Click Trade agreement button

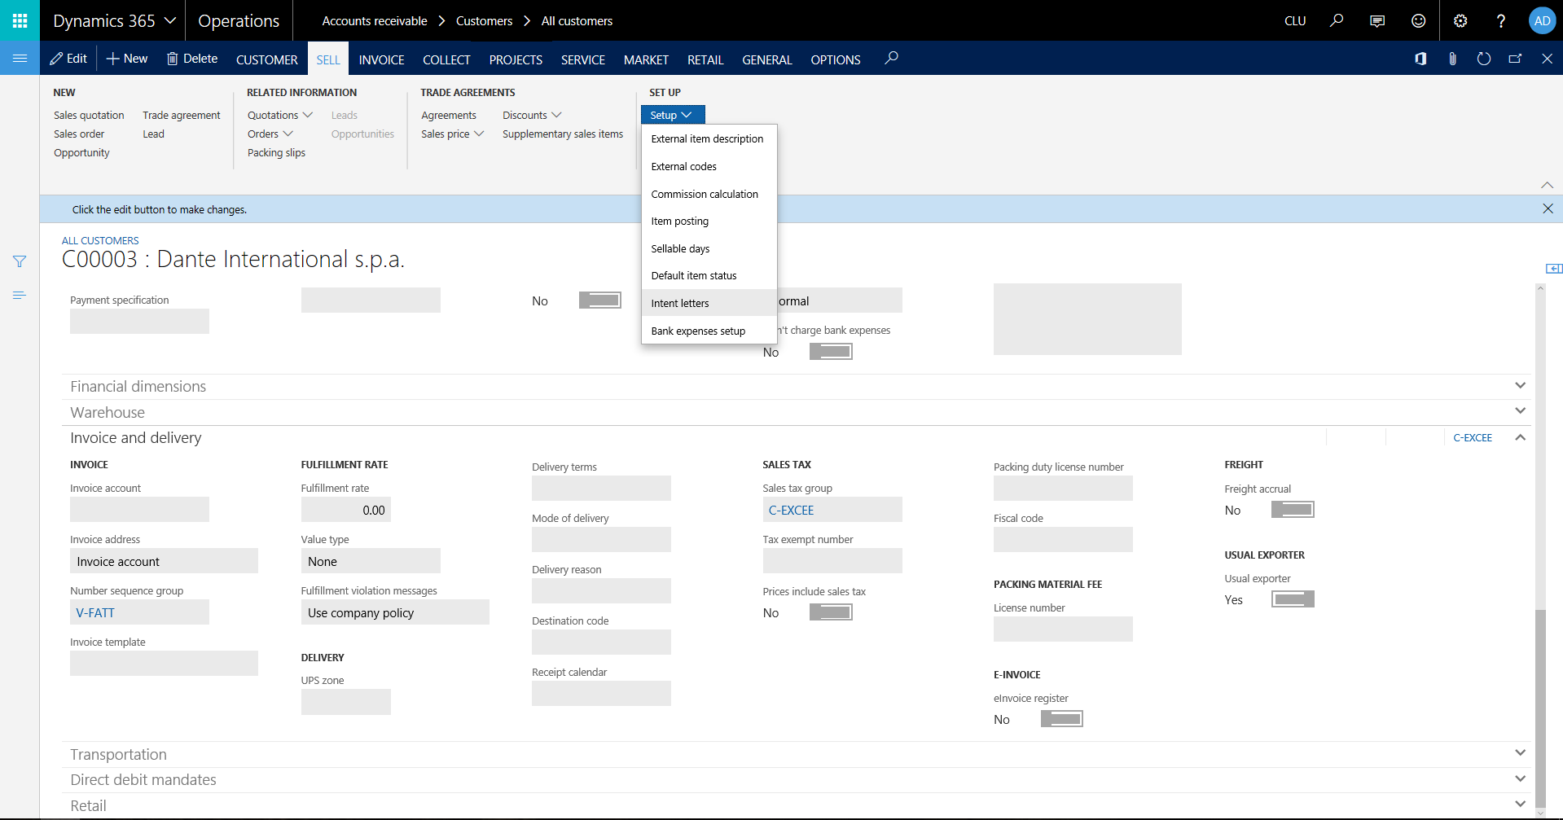point(181,115)
